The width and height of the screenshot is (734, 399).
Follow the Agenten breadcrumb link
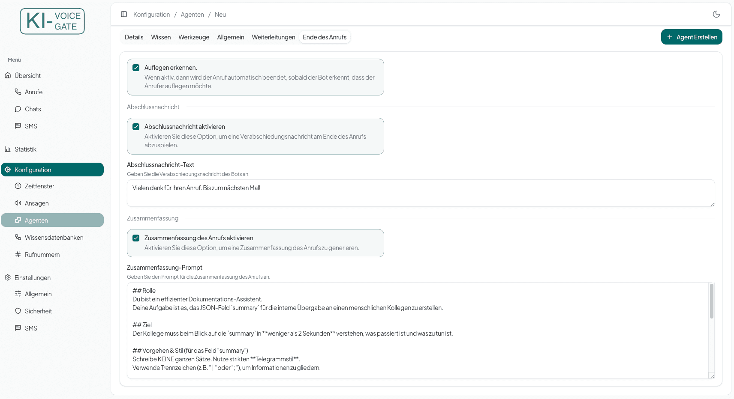[192, 15]
